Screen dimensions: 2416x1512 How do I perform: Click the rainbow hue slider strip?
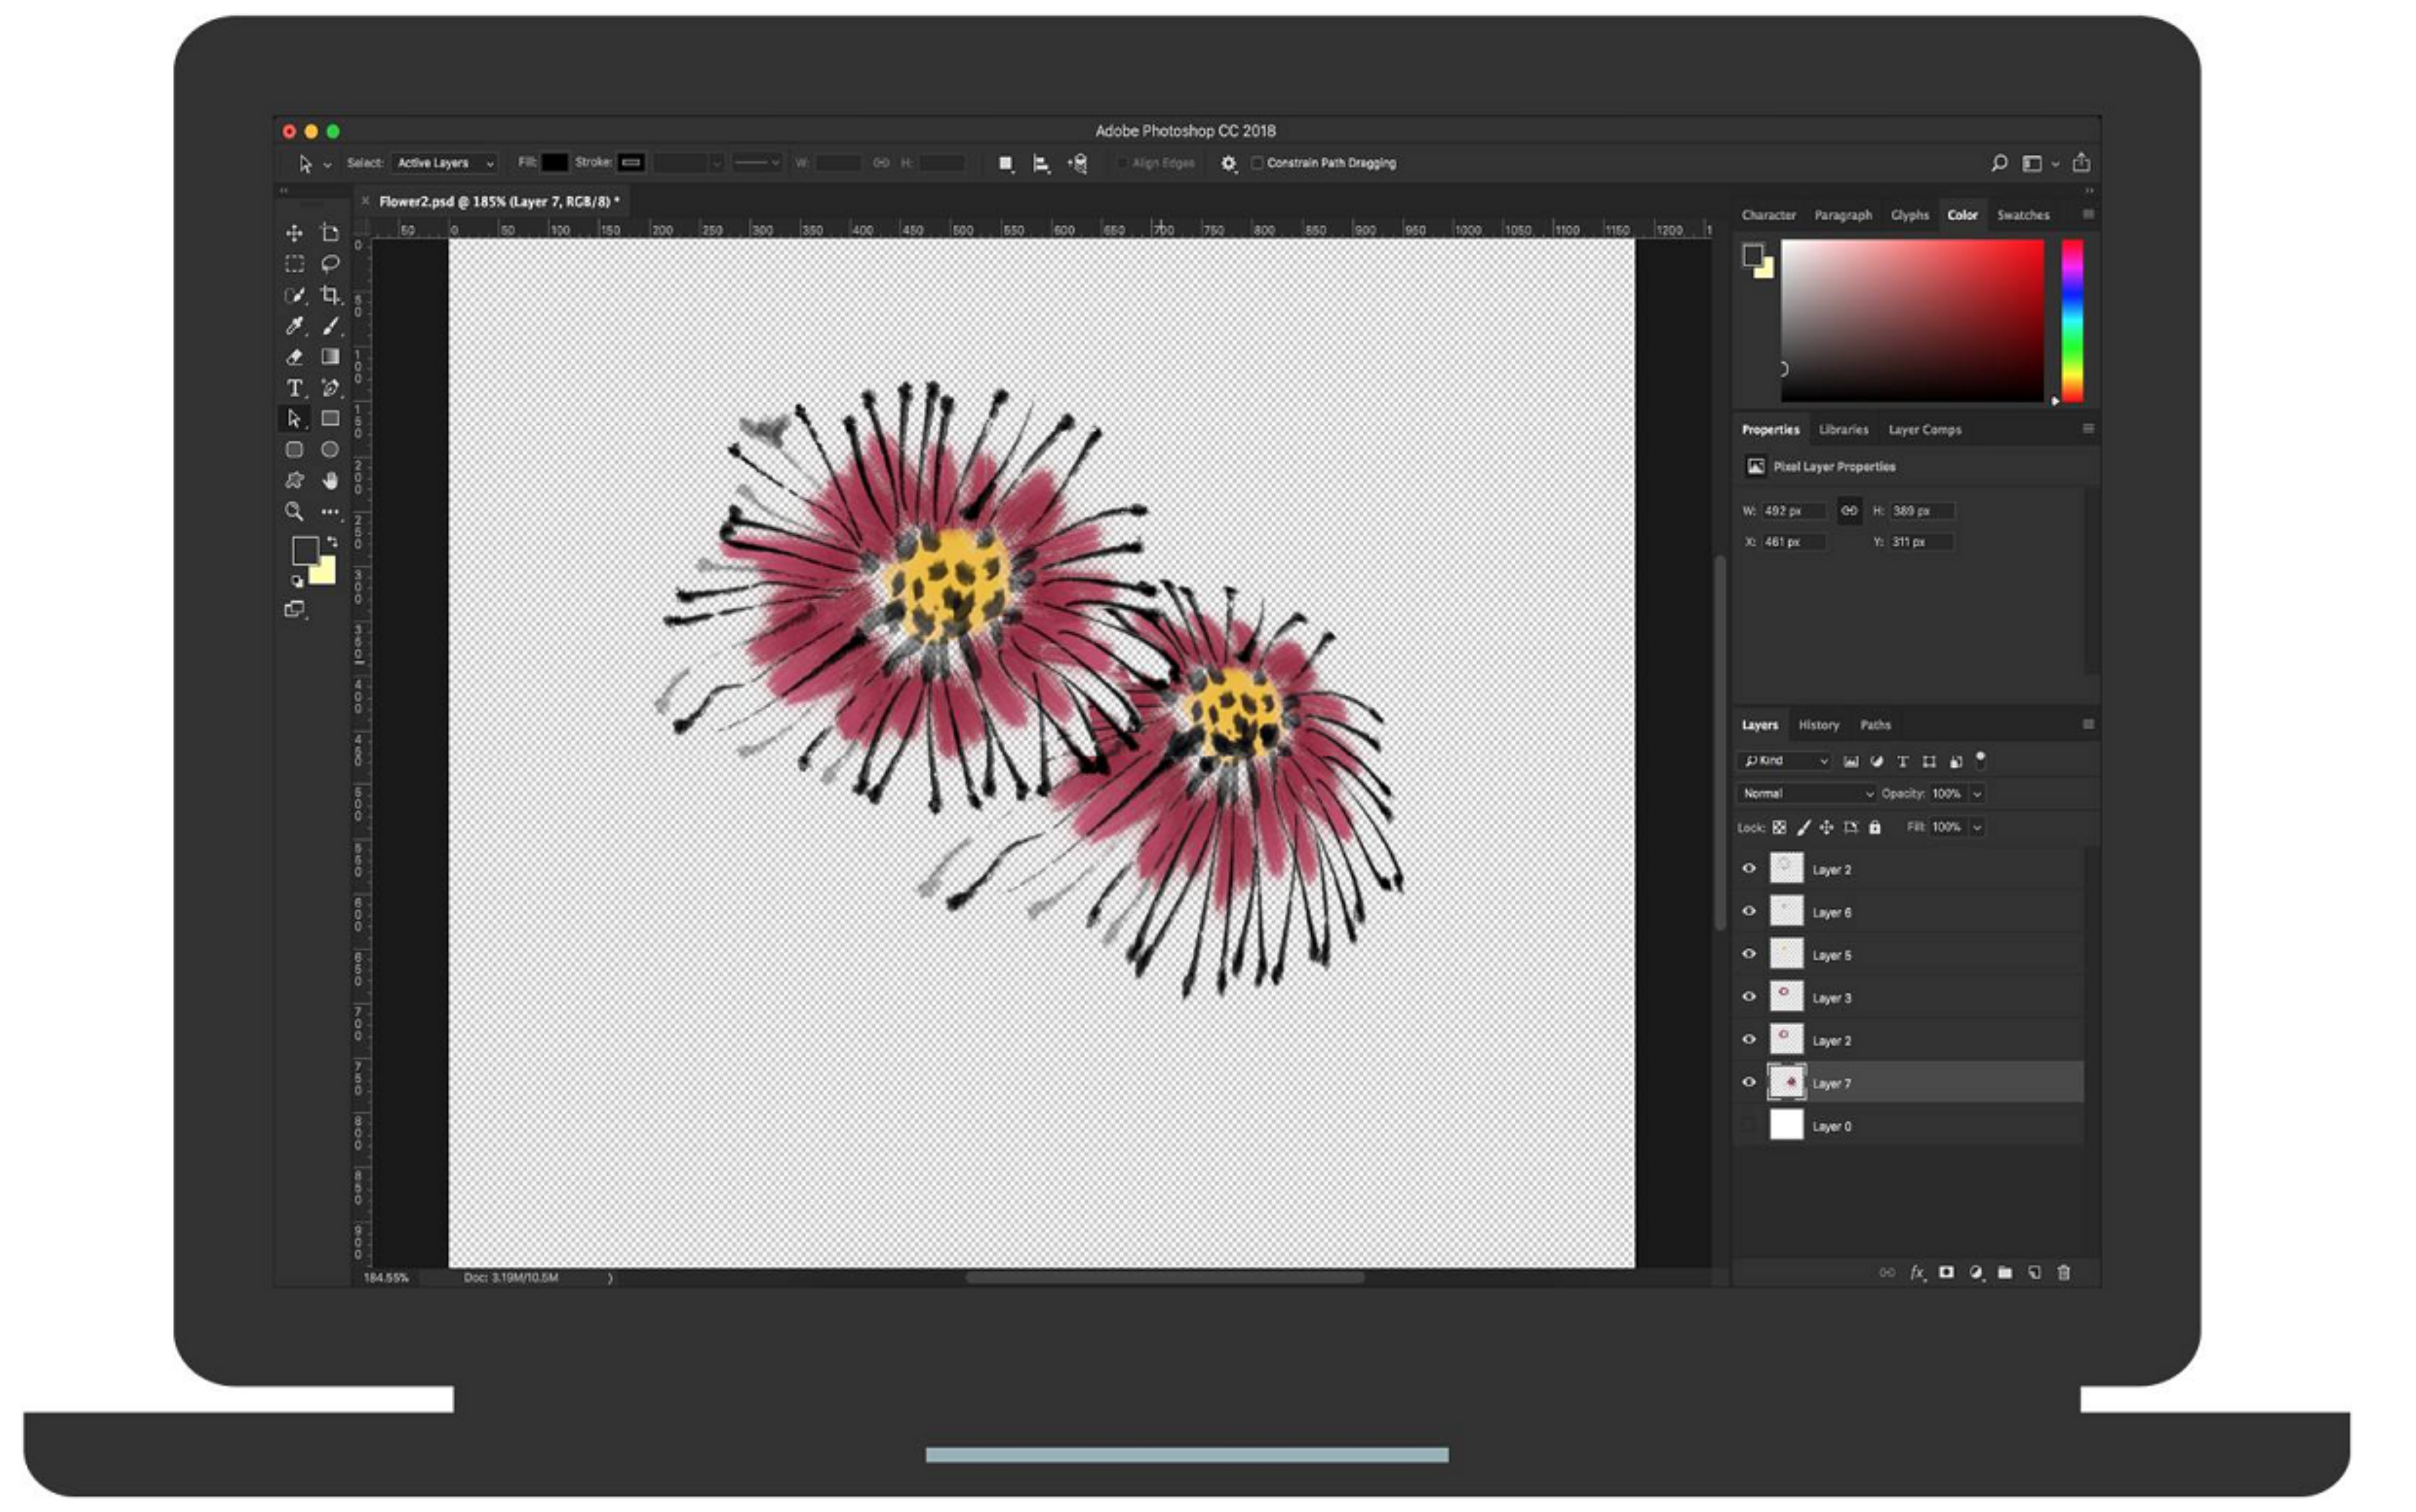click(x=2072, y=320)
